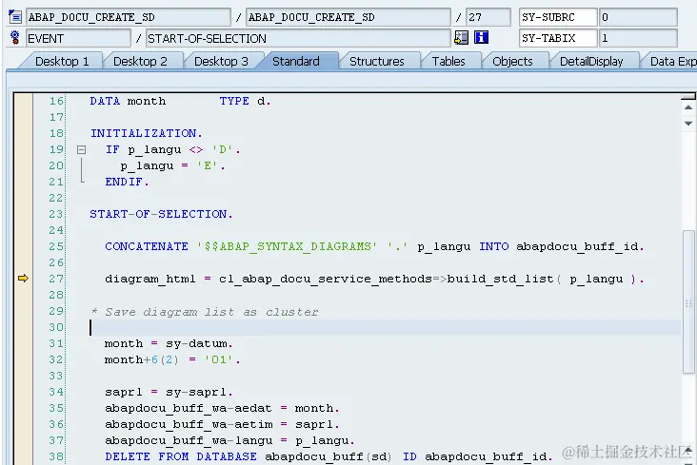Image resolution: width=697 pixels, height=465 pixels.
Task: Click the DELETE FROM DATABASE statement on line 38
Action: tap(329, 456)
